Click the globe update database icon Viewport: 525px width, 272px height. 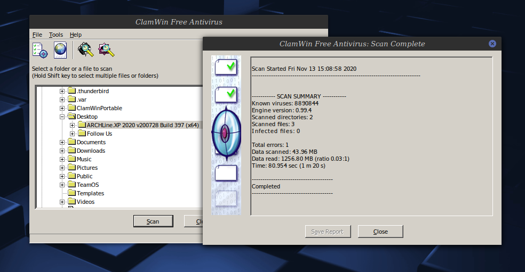click(x=60, y=50)
